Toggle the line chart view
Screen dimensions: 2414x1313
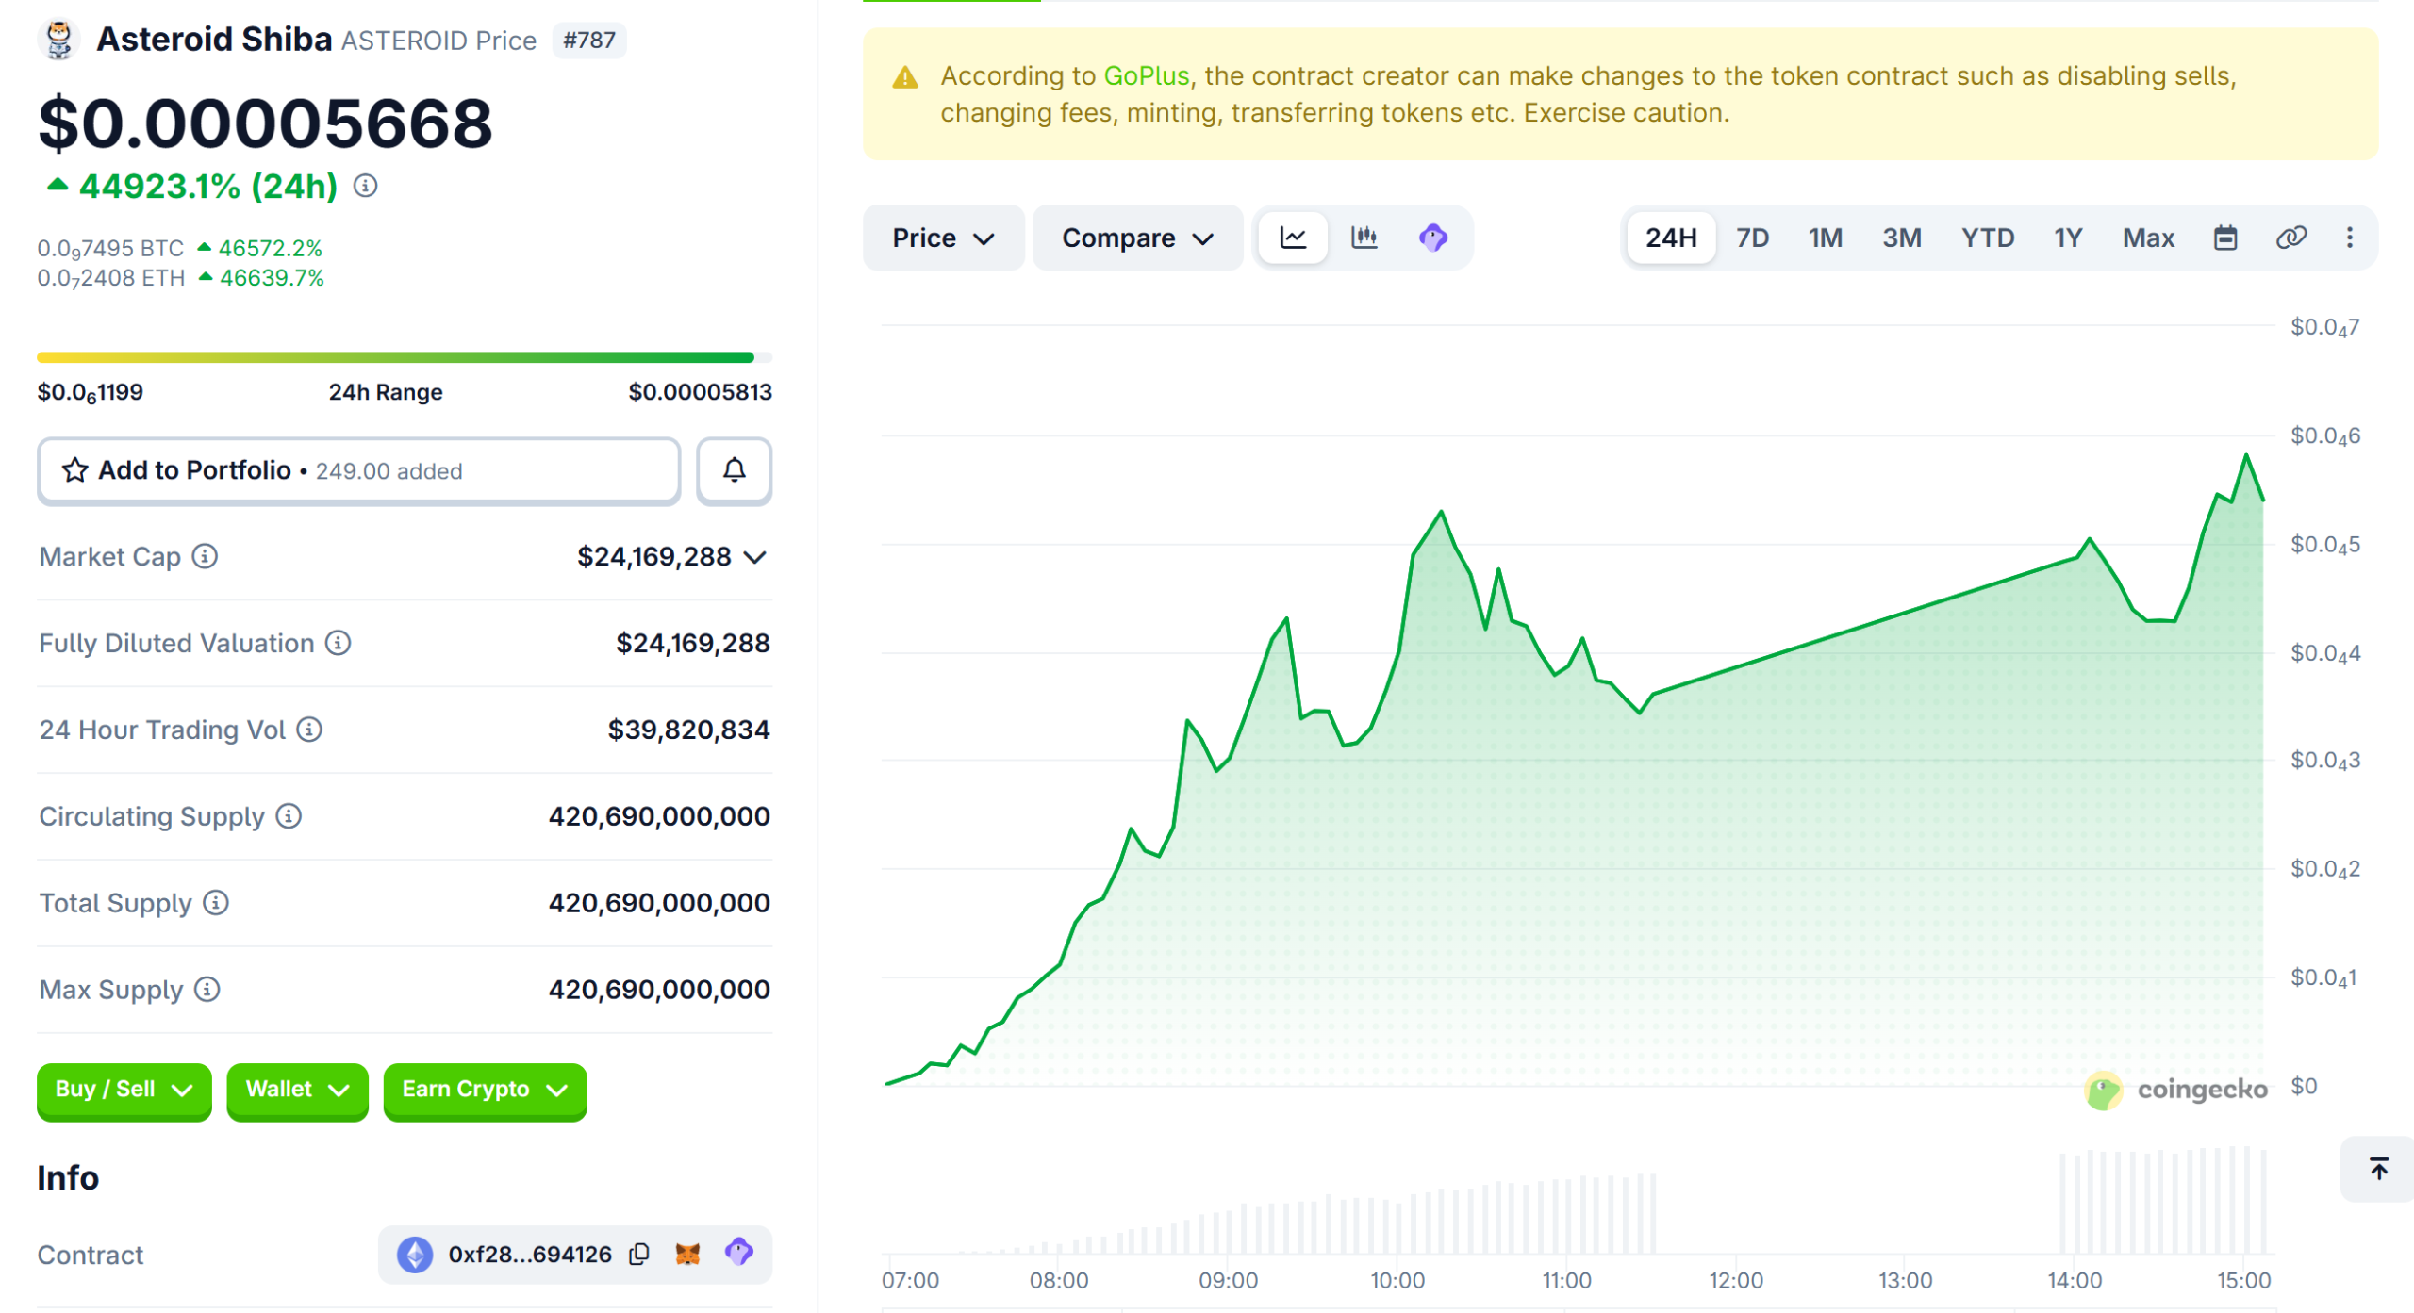(x=1293, y=238)
